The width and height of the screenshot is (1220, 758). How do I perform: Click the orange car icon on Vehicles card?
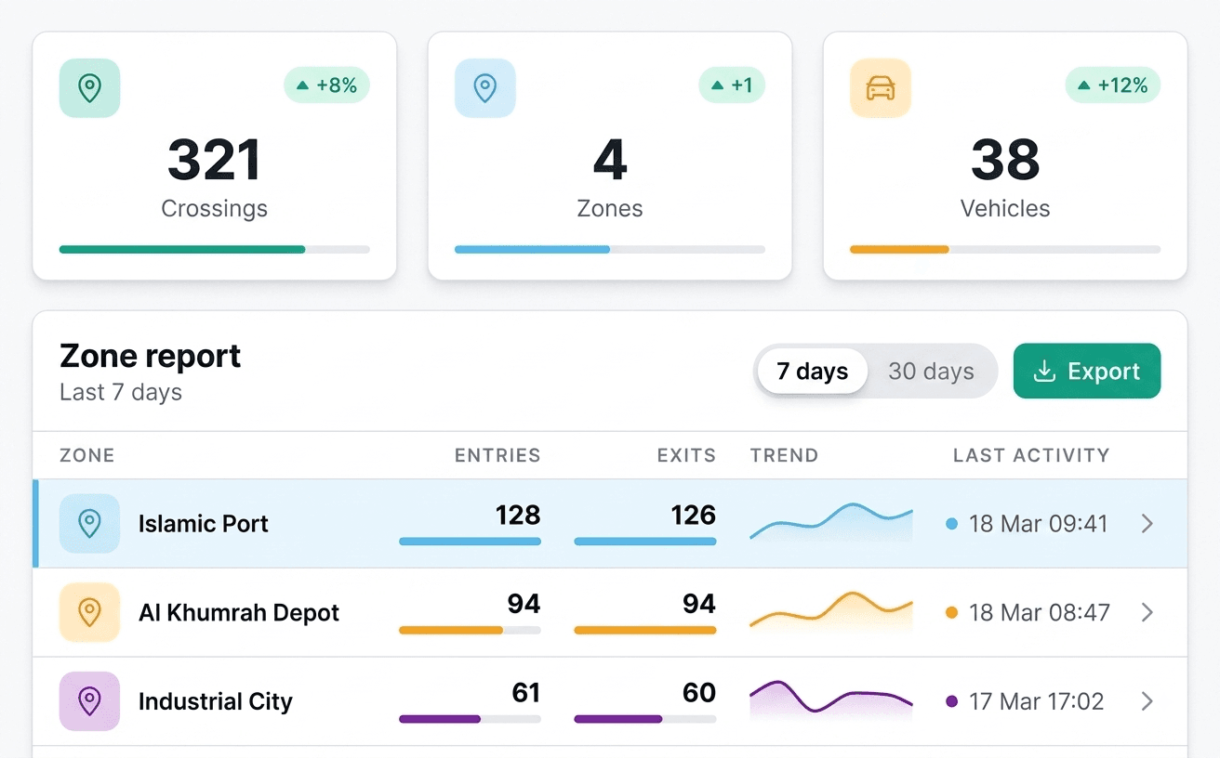(x=880, y=88)
